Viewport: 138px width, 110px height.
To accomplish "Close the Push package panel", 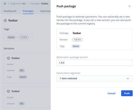I will click(x=130, y=6).
